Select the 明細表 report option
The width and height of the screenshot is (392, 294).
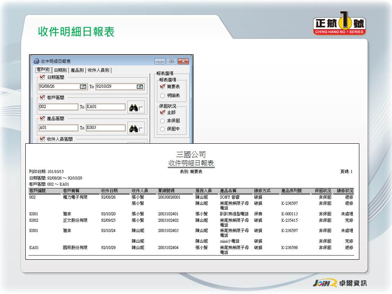coord(163,96)
